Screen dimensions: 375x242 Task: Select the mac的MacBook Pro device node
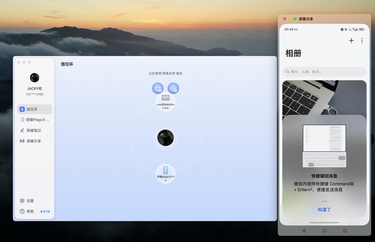click(x=166, y=101)
